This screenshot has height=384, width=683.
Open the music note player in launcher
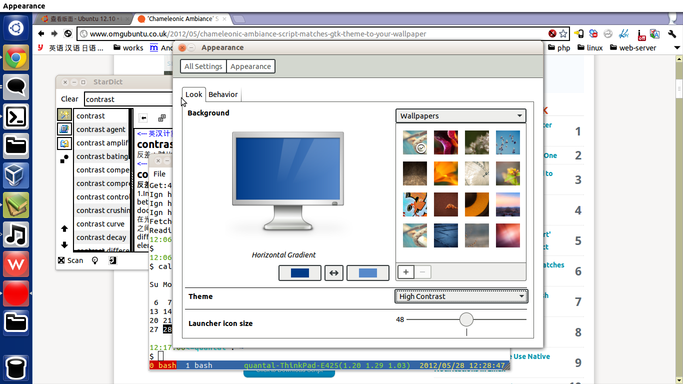[16, 235]
